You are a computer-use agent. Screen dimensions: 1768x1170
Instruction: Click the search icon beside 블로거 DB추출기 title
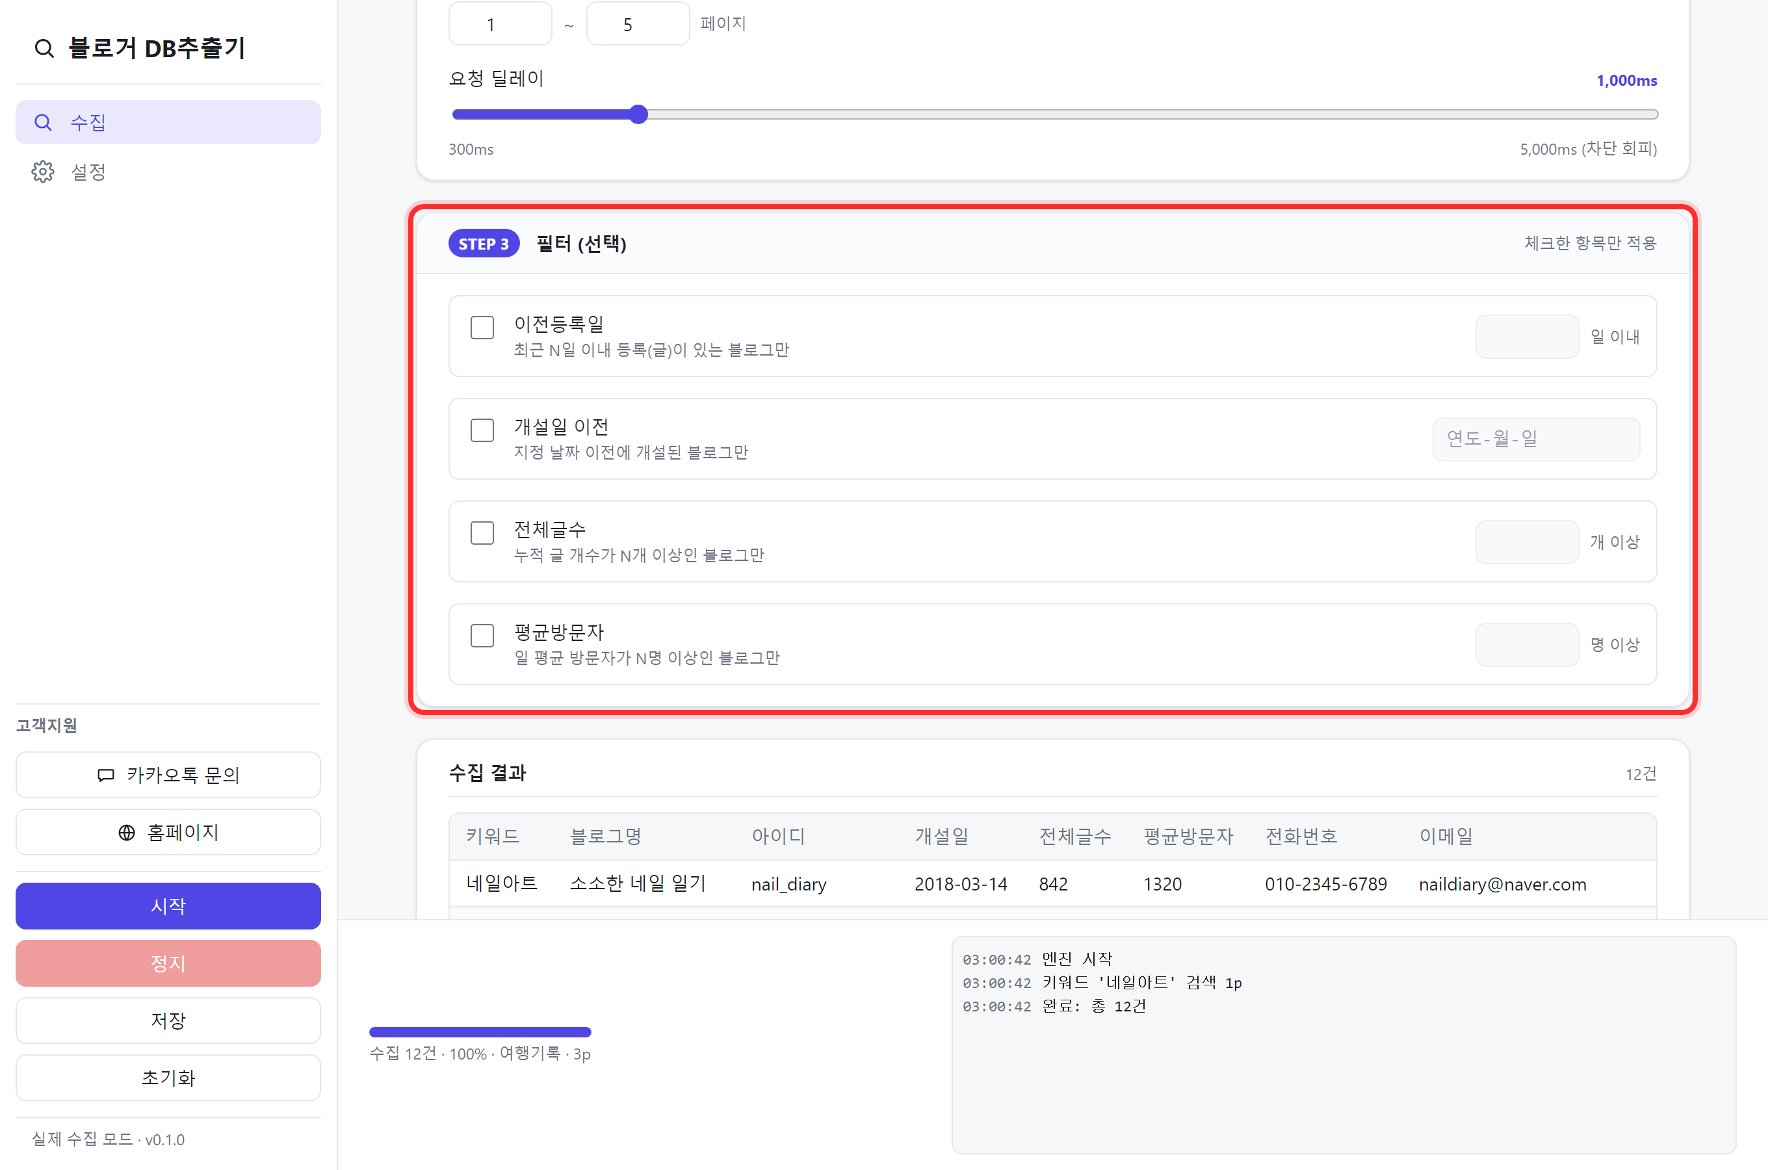tap(45, 49)
